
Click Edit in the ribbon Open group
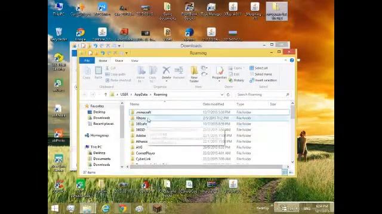click(x=234, y=74)
